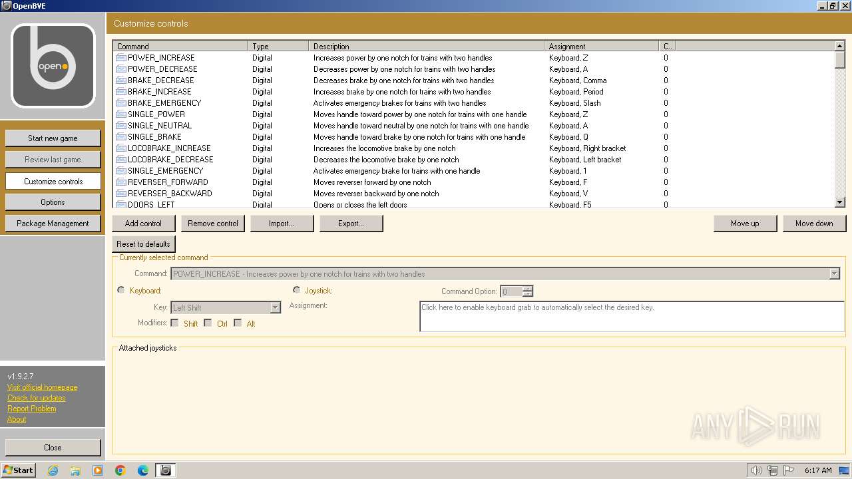Select the Customize controls section
The image size is (852, 479).
[x=53, y=181]
